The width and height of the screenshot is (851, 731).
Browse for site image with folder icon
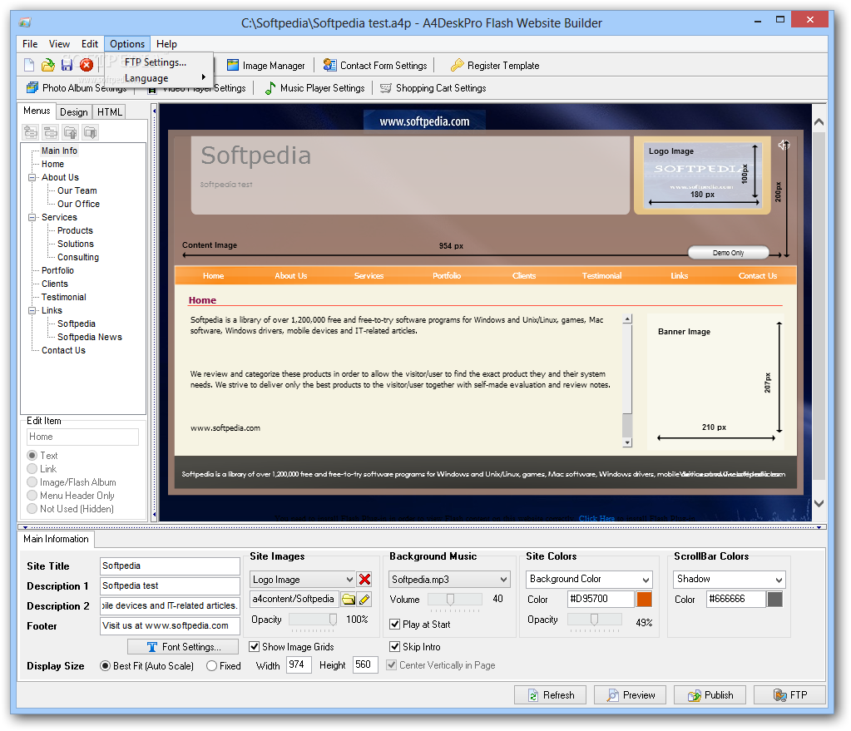point(349,599)
